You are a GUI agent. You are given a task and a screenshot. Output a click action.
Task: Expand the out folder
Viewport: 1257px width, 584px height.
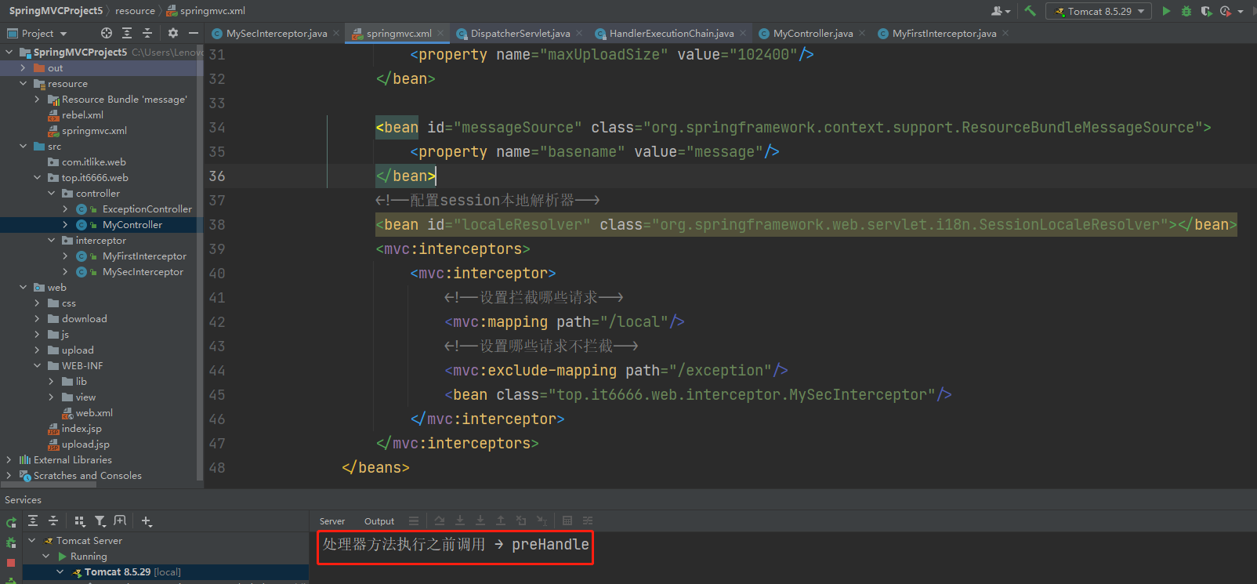click(x=23, y=68)
